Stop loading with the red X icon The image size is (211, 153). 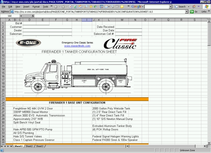point(71,7)
